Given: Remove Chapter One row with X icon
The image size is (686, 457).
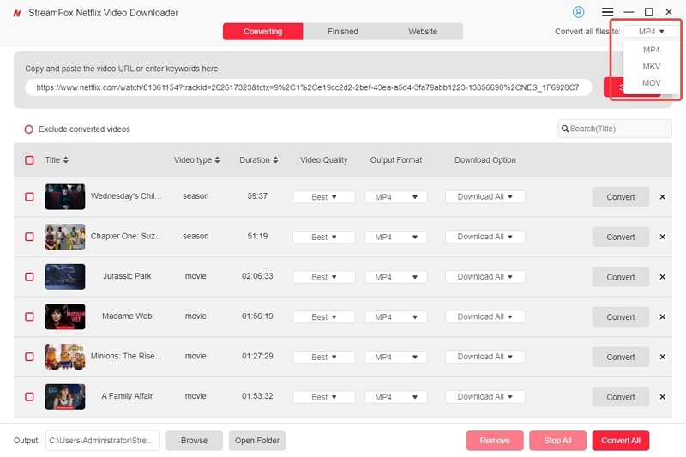Looking at the screenshot, I should click(662, 237).
